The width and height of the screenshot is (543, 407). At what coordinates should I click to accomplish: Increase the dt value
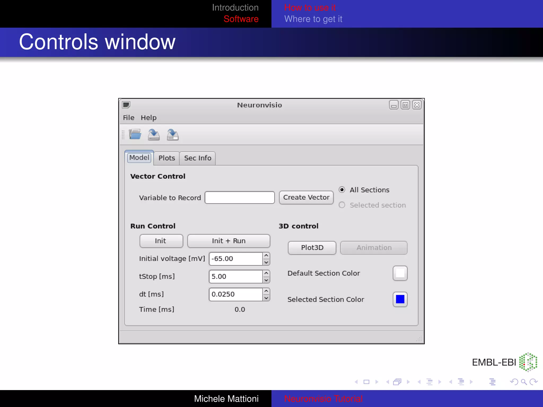coord(266,291)
